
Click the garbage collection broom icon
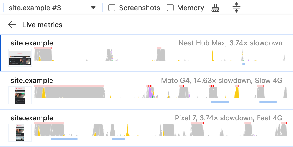pyautogui.click(x=215, y=8)
